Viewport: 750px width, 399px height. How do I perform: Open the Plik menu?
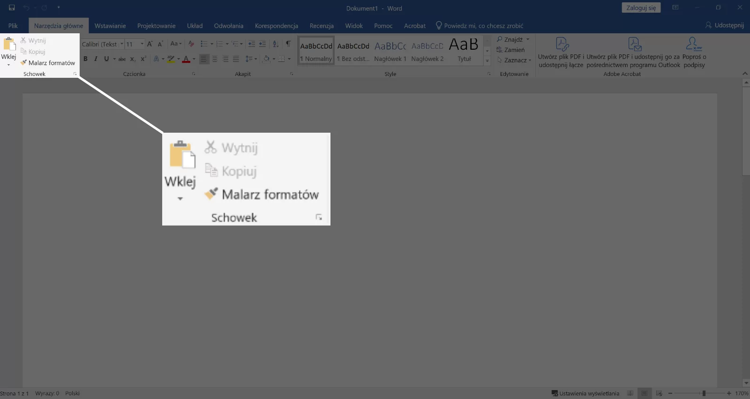pyautogui.click(x=13, y=26)
